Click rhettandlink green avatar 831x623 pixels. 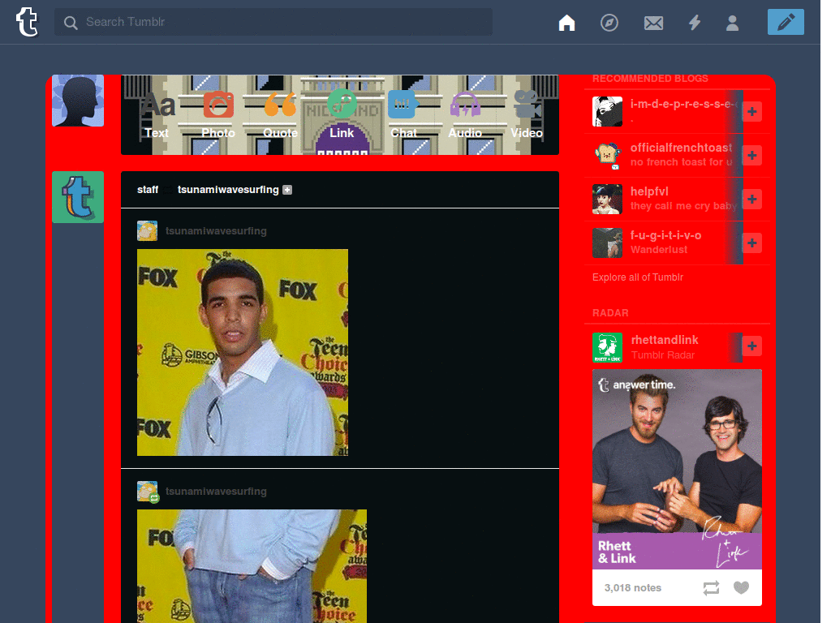(x=607, y=347)
